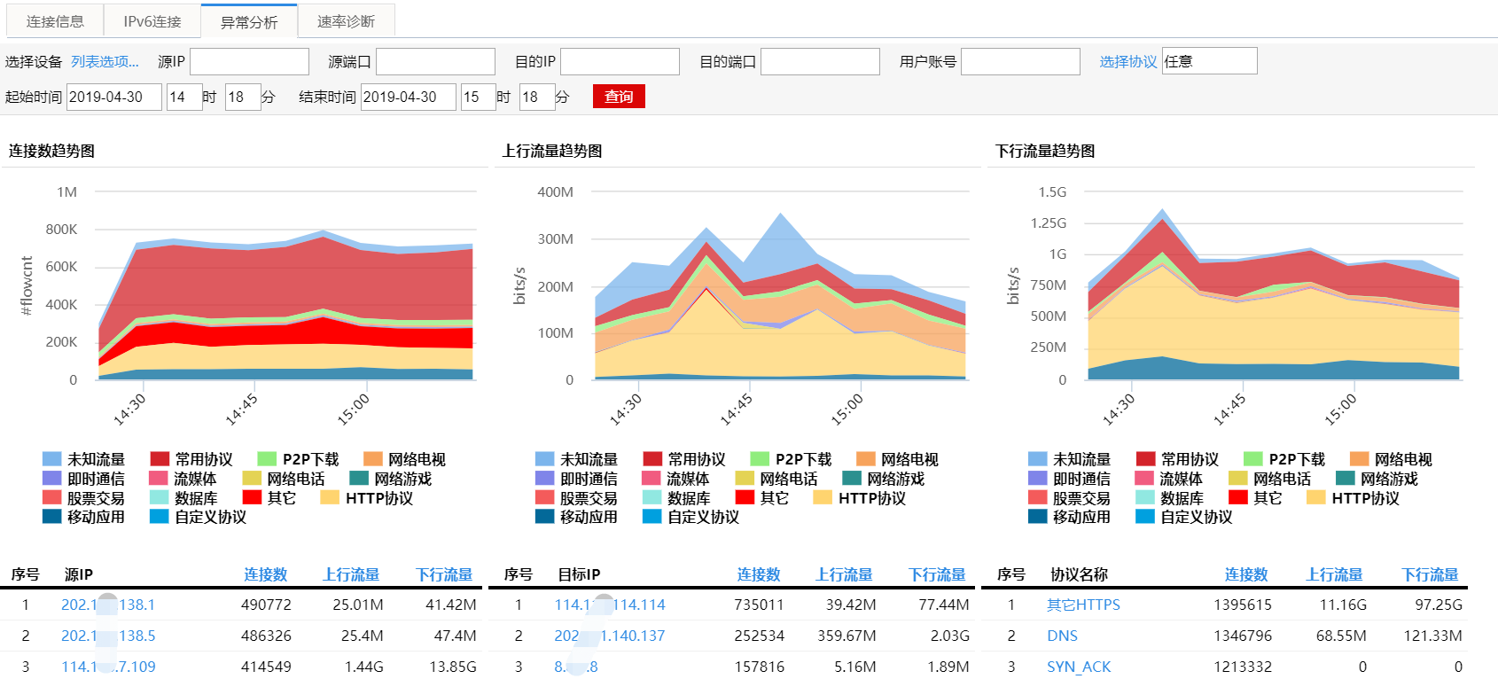Click the 起始时间 date field
1498x679 pixels.
(114, 97)
